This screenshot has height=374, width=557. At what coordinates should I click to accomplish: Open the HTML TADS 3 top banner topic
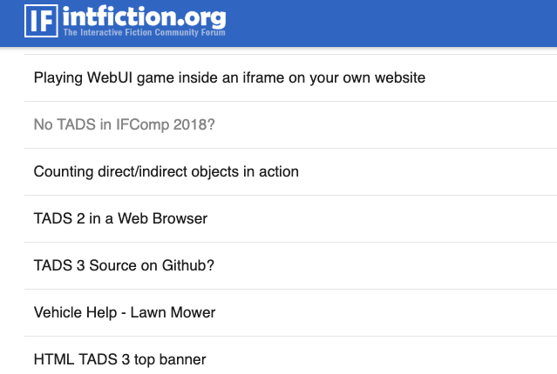(x=119, y=358)
